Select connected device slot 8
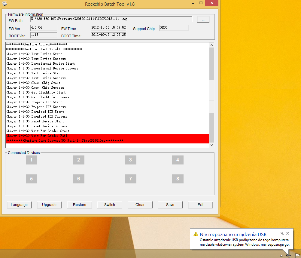Viewport: 301px width, 258px height. click(x=178, y=179)
